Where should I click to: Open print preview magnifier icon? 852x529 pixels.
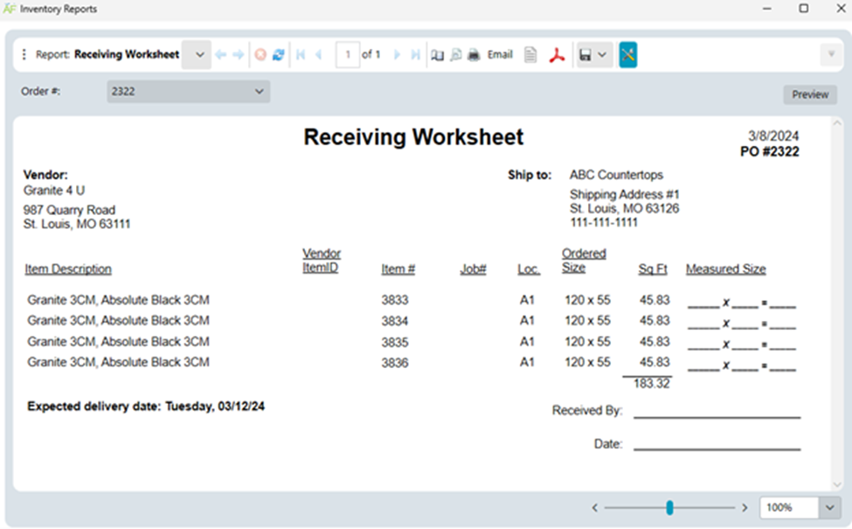pos(456,54)
